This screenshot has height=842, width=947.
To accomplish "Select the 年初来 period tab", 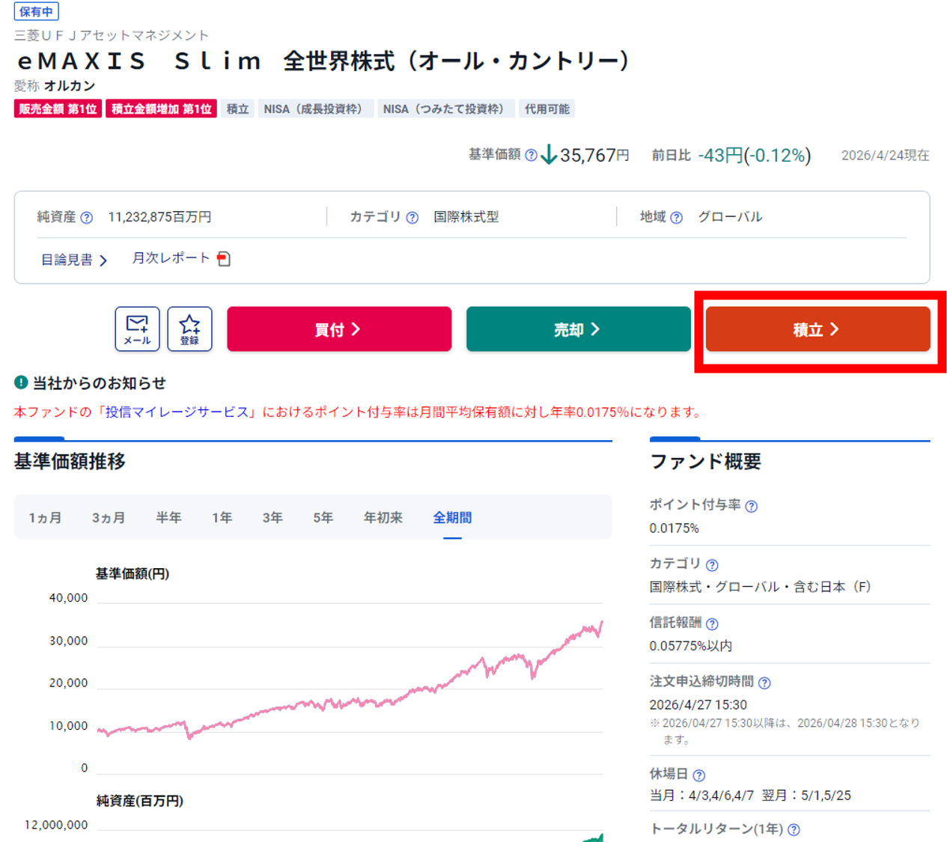I will coord(383,518).
